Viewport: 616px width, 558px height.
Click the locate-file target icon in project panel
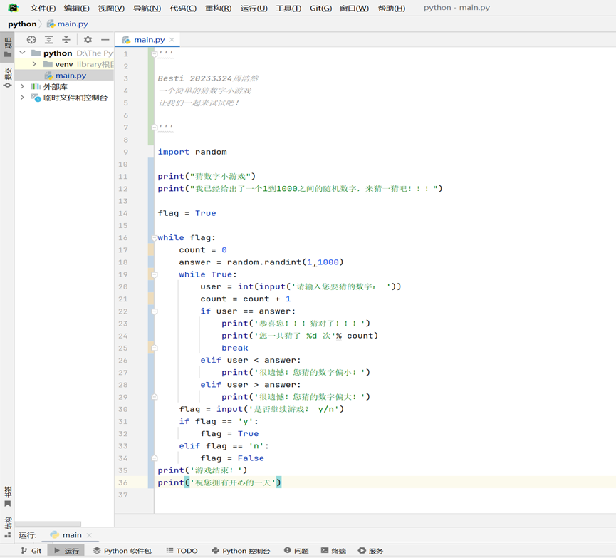pos(31,40)
